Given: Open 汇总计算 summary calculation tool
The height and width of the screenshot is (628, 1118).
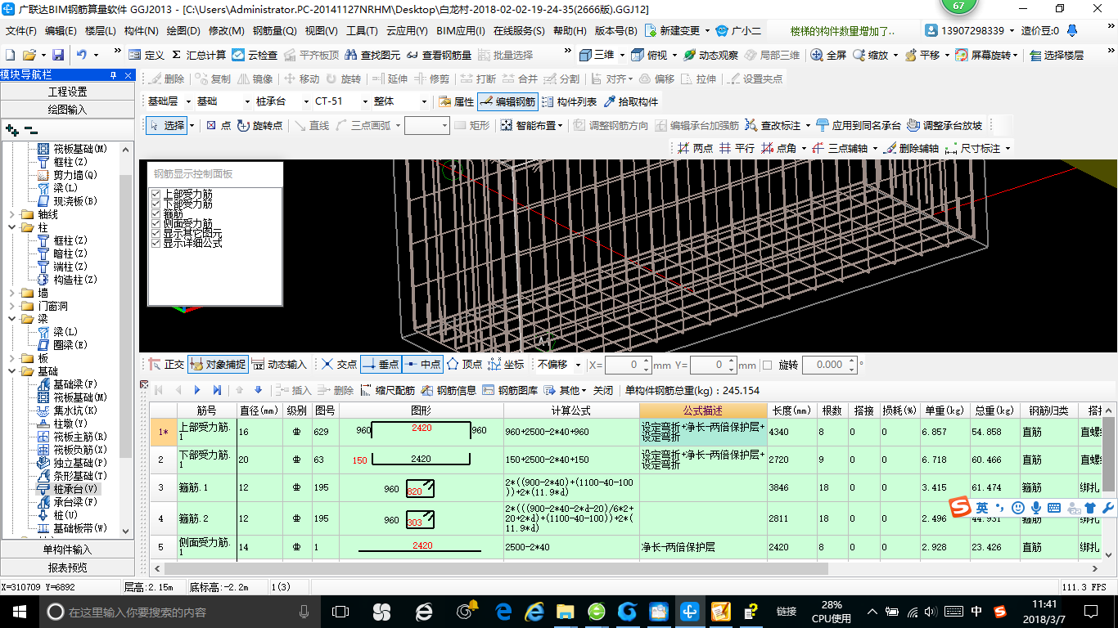Looking at the screenshot, I should pos(198,55).
